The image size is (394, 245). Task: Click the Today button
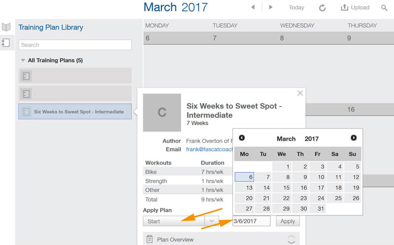coord(296,8)
